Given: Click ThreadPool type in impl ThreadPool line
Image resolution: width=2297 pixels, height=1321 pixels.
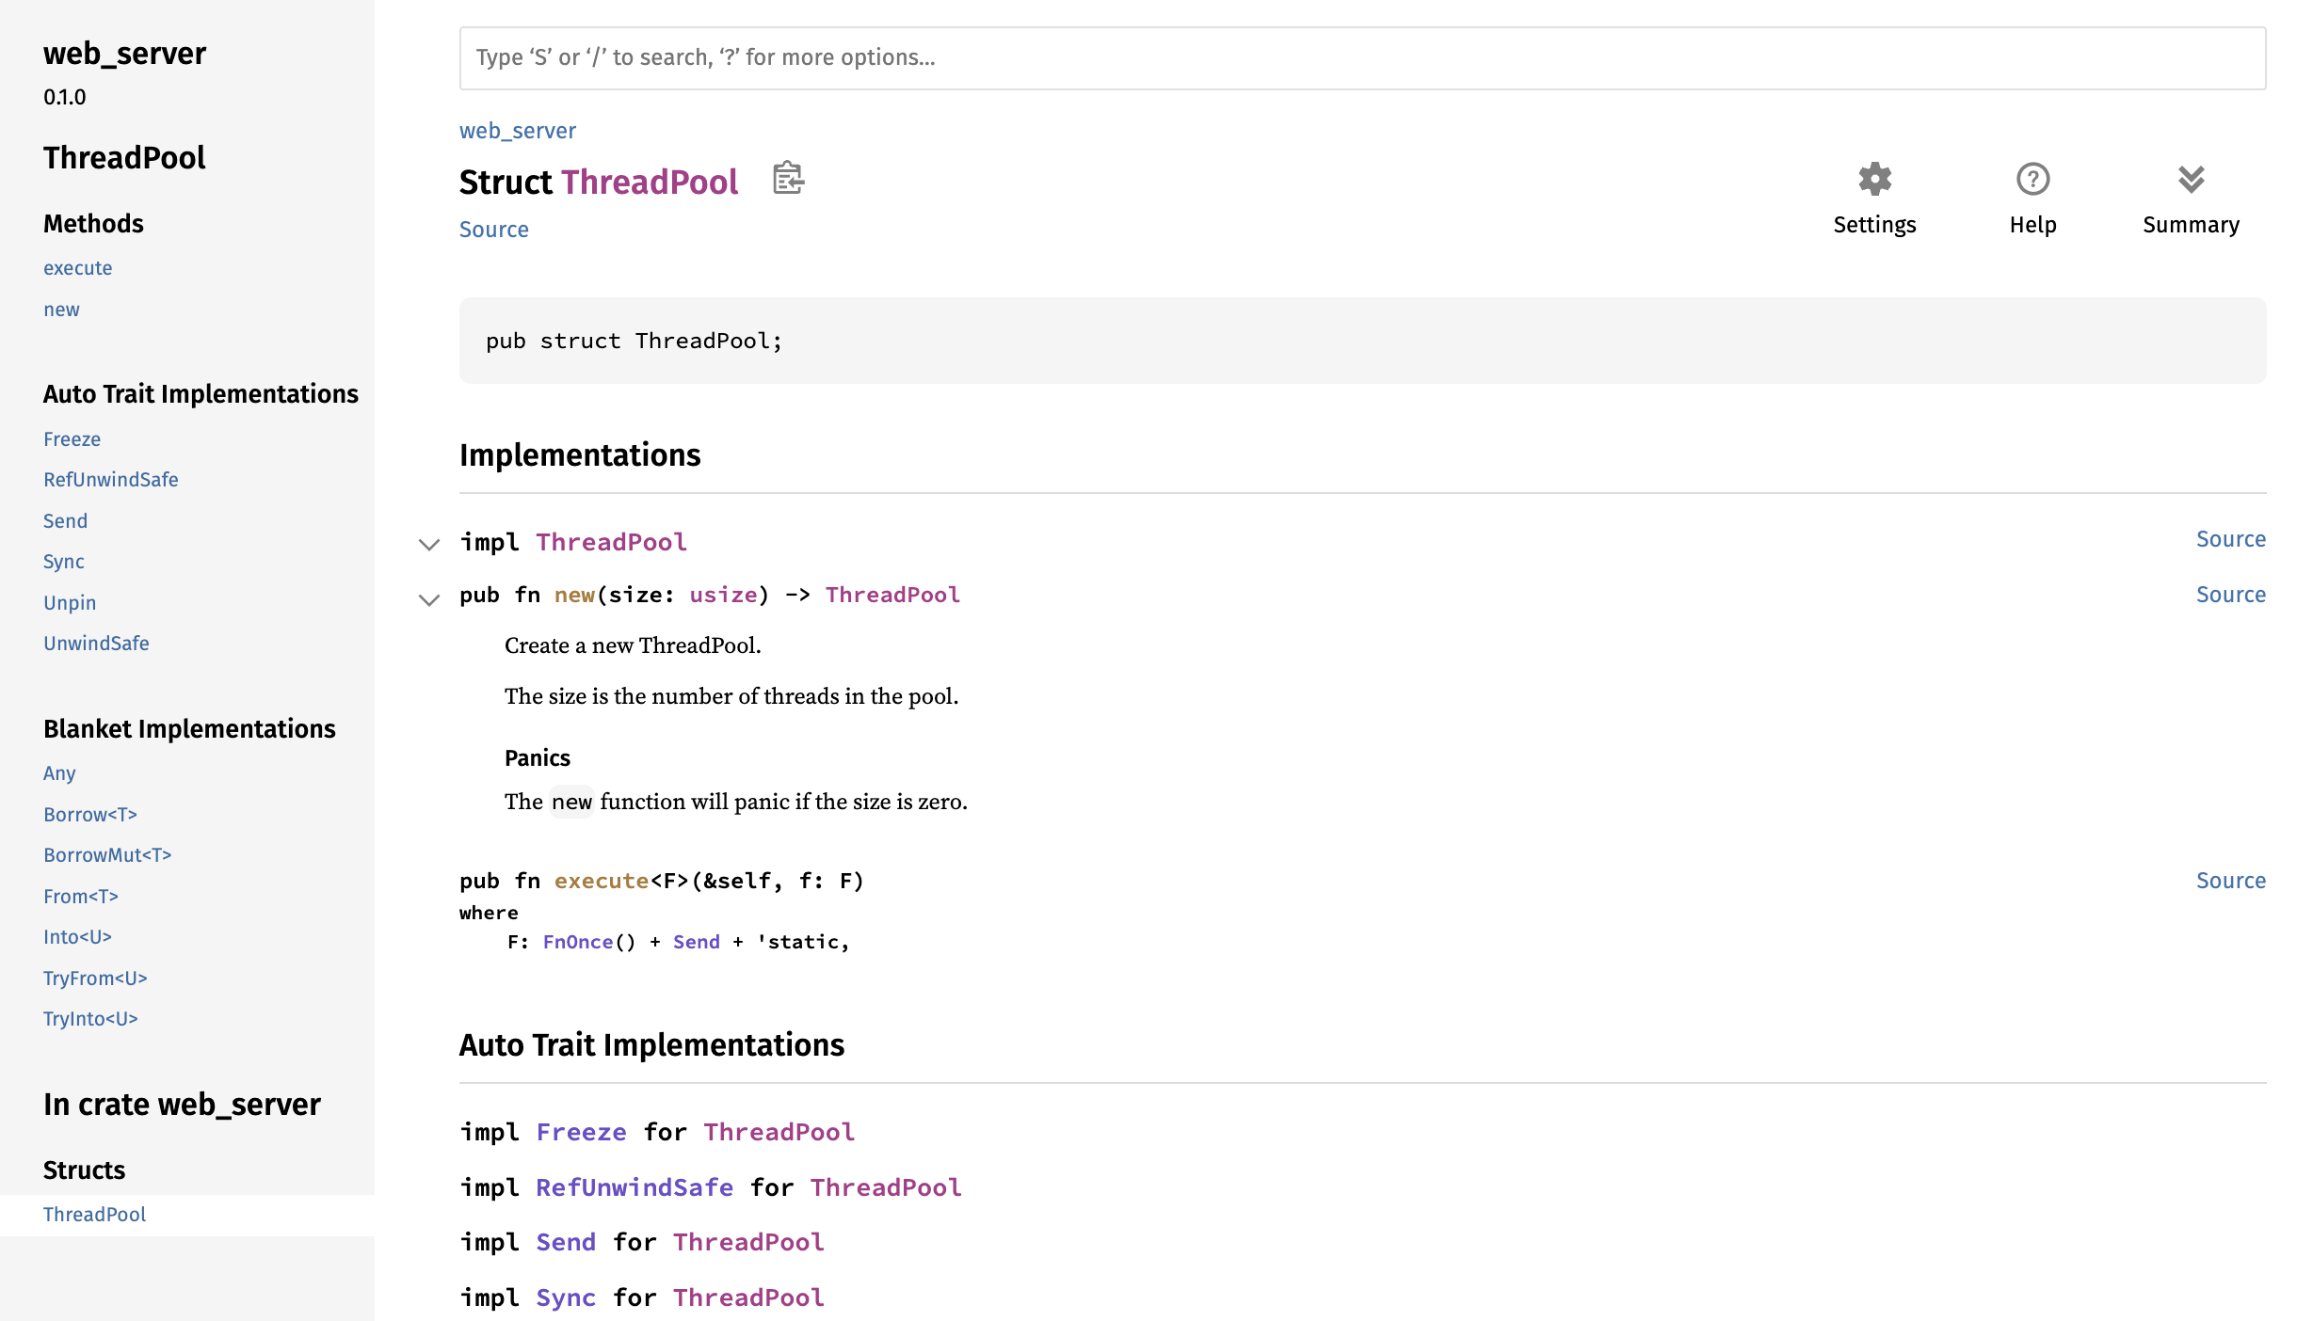Looking at the screenshot, I should click(612, 542).
